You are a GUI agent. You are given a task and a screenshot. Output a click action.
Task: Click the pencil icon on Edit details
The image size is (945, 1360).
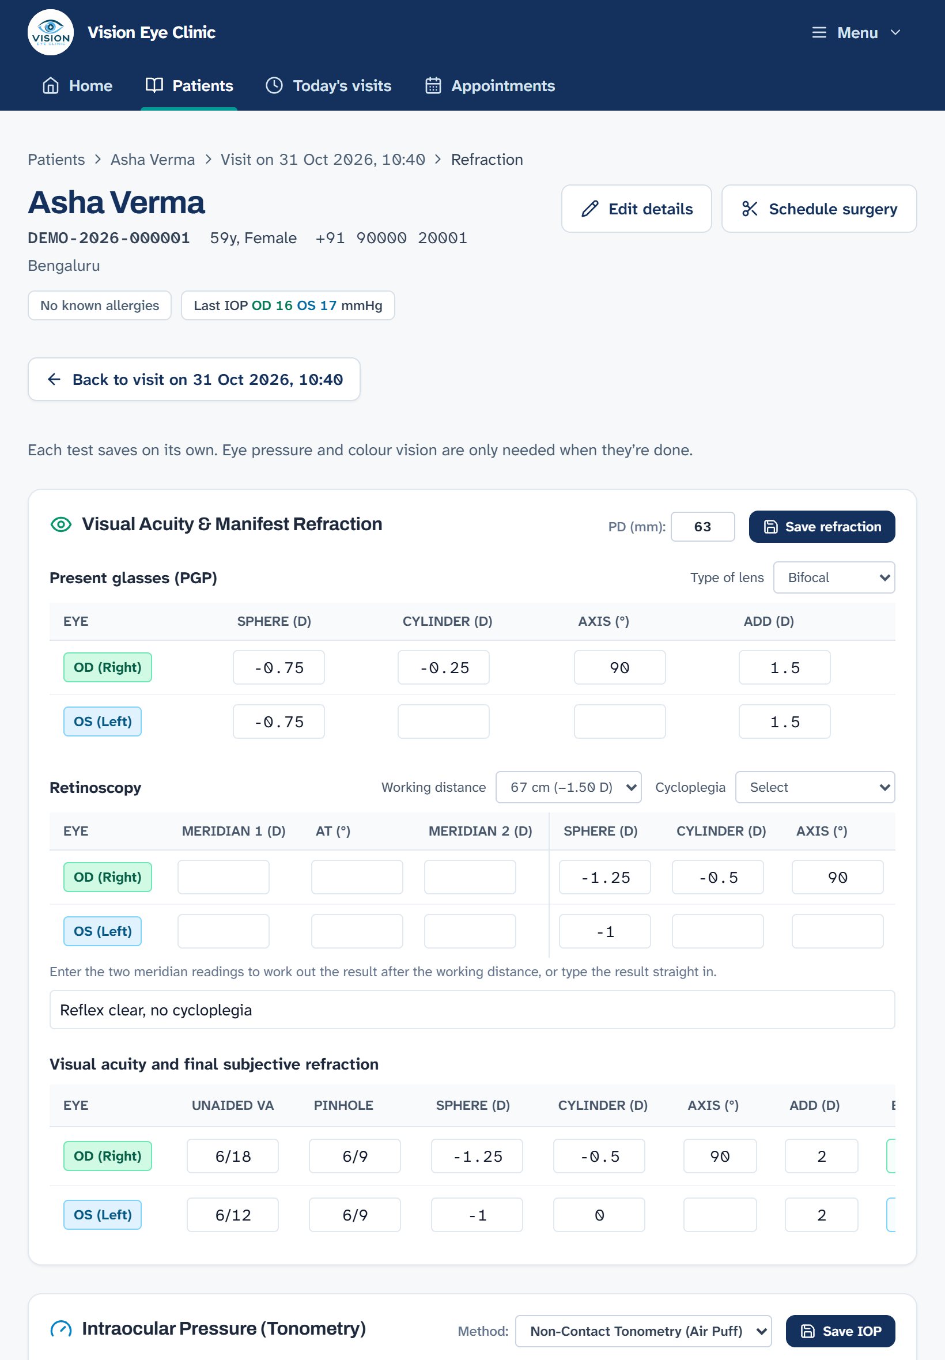pyautogui.click(x=589, y=209)
